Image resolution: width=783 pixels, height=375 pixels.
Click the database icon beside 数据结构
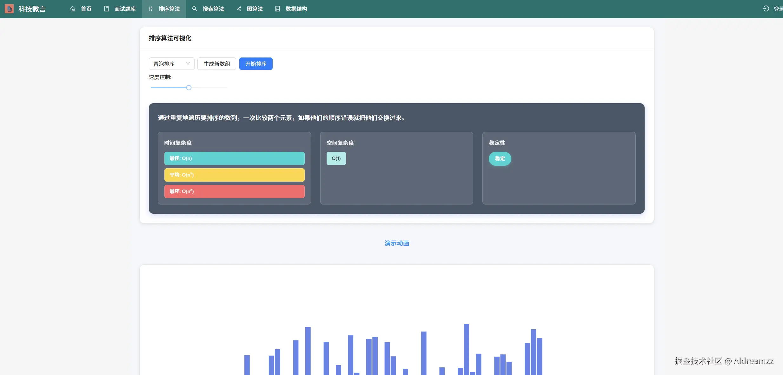click(x=277, y=9)
